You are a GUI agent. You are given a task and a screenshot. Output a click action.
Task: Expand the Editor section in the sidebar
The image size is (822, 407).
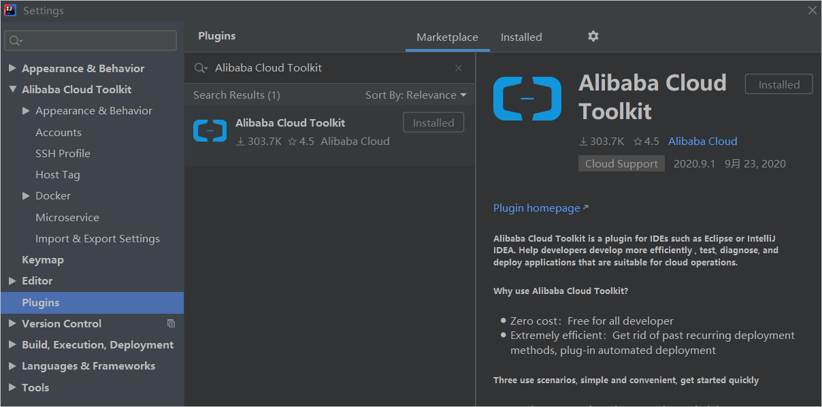pos(12,280)
